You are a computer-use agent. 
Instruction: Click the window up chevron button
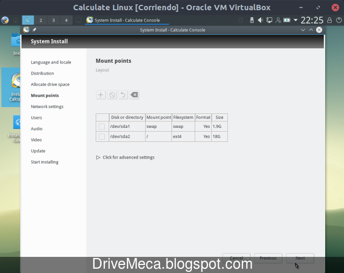[311, 30]
